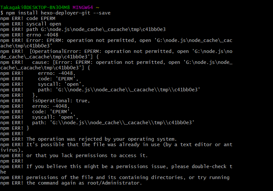The image size is (273, 191).
Task: Click the 'syscall open' error line
Action: [31, 24]
